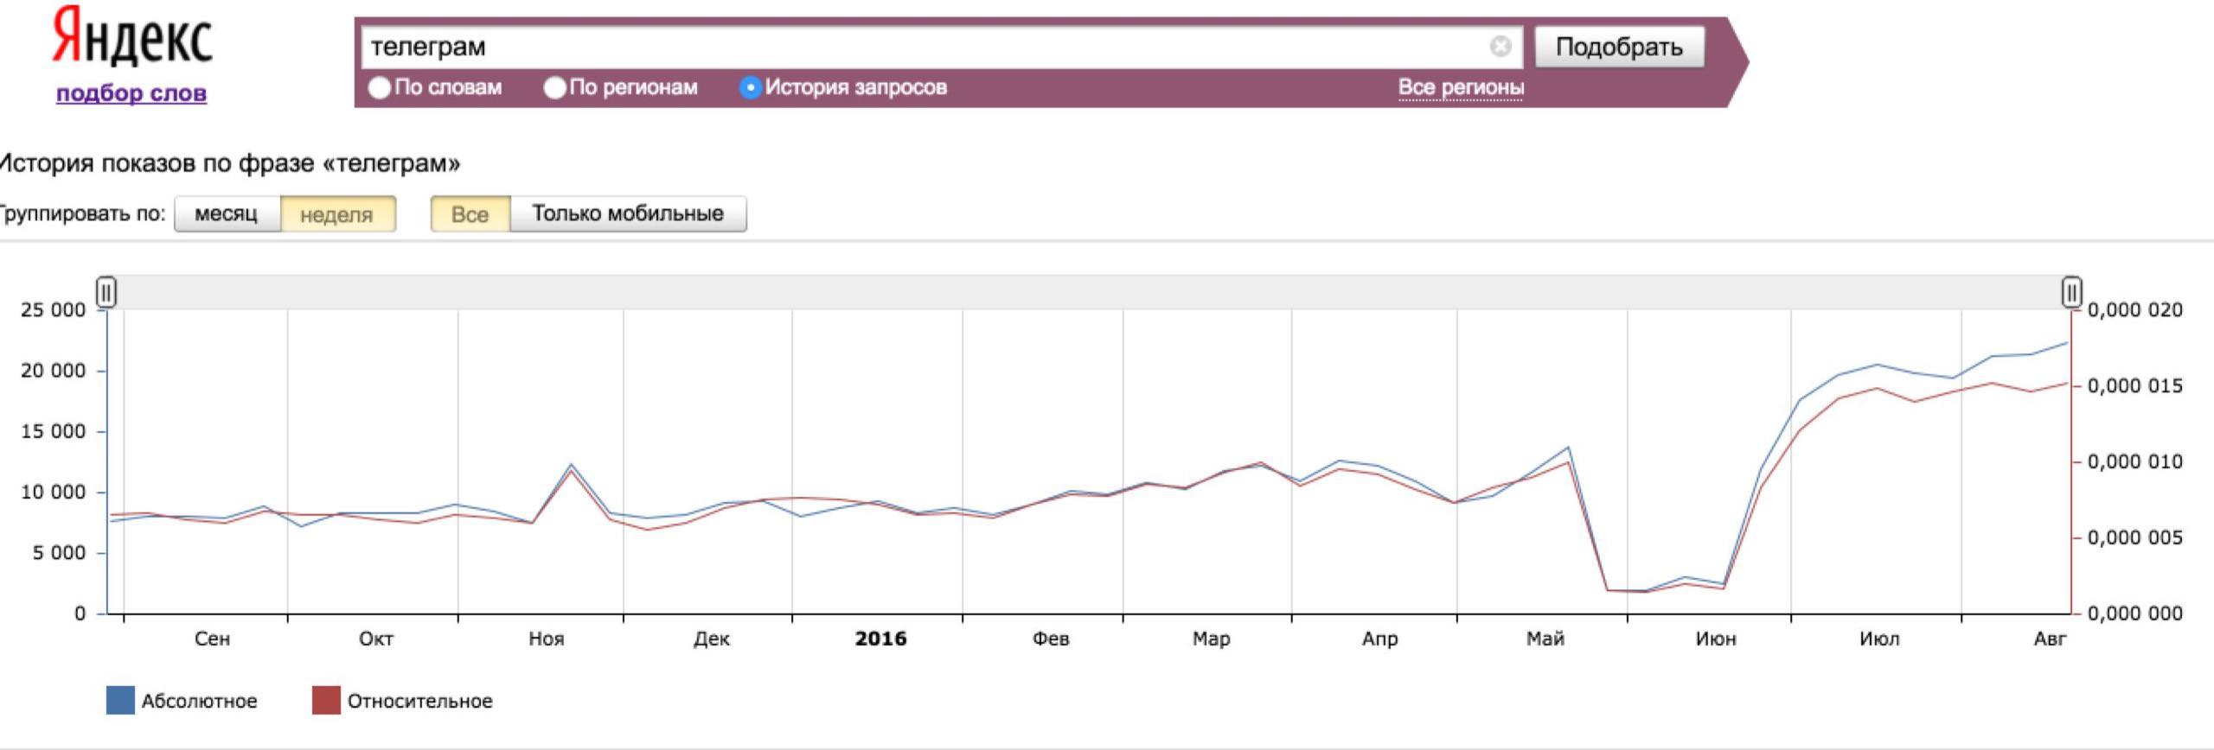Click the 0,000 005 right axis value

point(2135,537)
